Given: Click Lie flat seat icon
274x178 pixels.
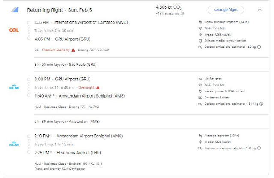Looking at the screenshot, I should (201, 79).
